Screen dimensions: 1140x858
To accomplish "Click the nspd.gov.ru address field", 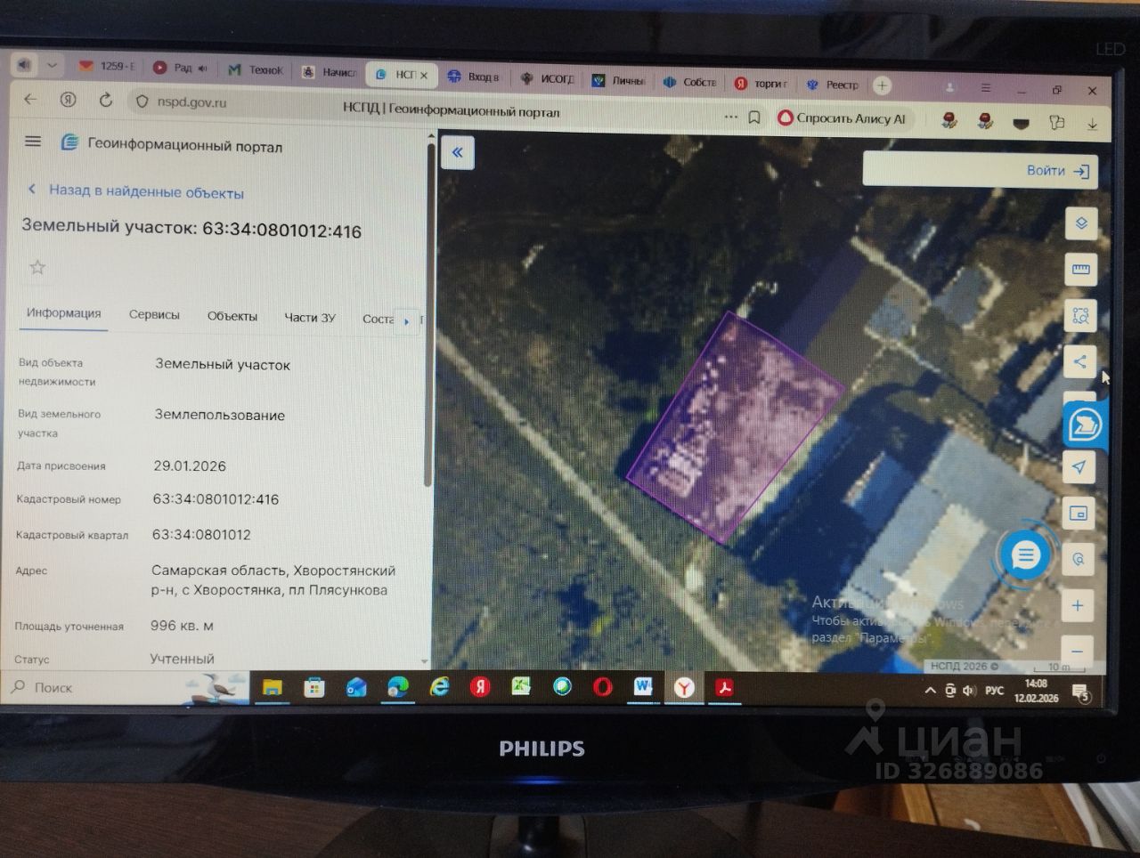I will pyautogui.click(x=191, y=102).
